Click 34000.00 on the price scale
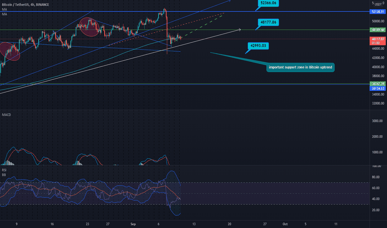This screenshot has width=387, height=228. click(378, 94)
